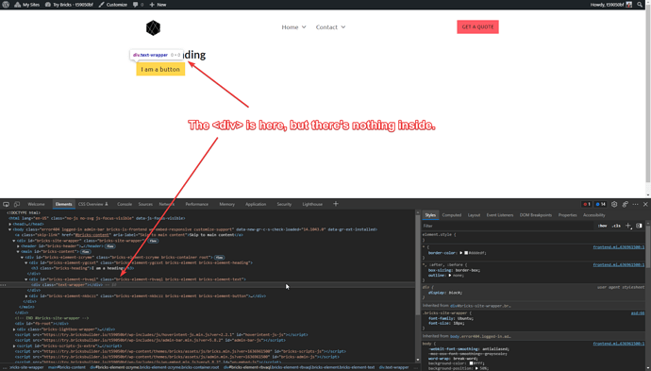This screenshot has height=371, width=651.
Task: Click the new style rule plus icon
Action: point(628,226)
